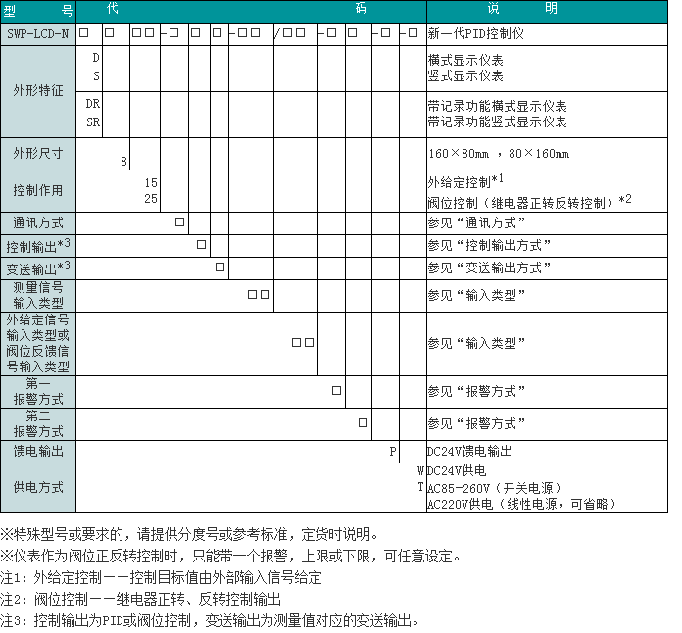Click the note starting with 注2

click(140, 600)
